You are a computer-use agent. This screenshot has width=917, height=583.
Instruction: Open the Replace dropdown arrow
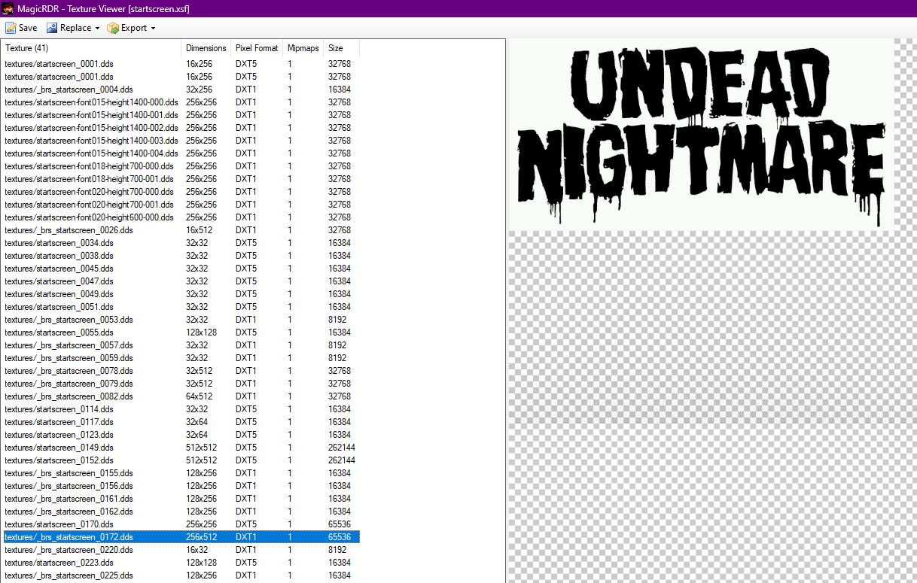[x=97, y=29]
